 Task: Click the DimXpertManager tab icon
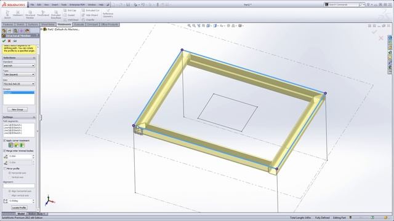(22, 31)
